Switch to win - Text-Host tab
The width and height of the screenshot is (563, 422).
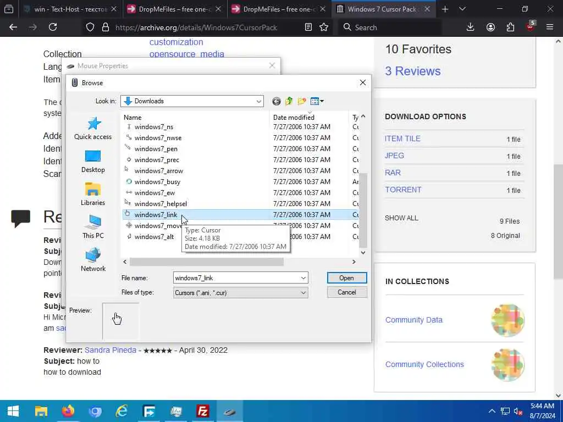pyautogui.click(x=70, y=9)
